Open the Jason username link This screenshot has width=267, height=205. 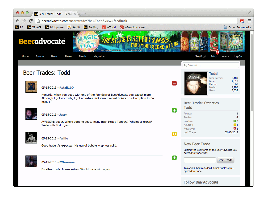click(63, 115)
